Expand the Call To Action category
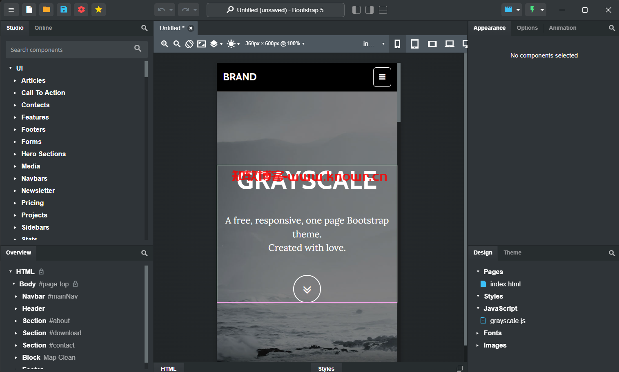619x372 pixels. [15, 93]
